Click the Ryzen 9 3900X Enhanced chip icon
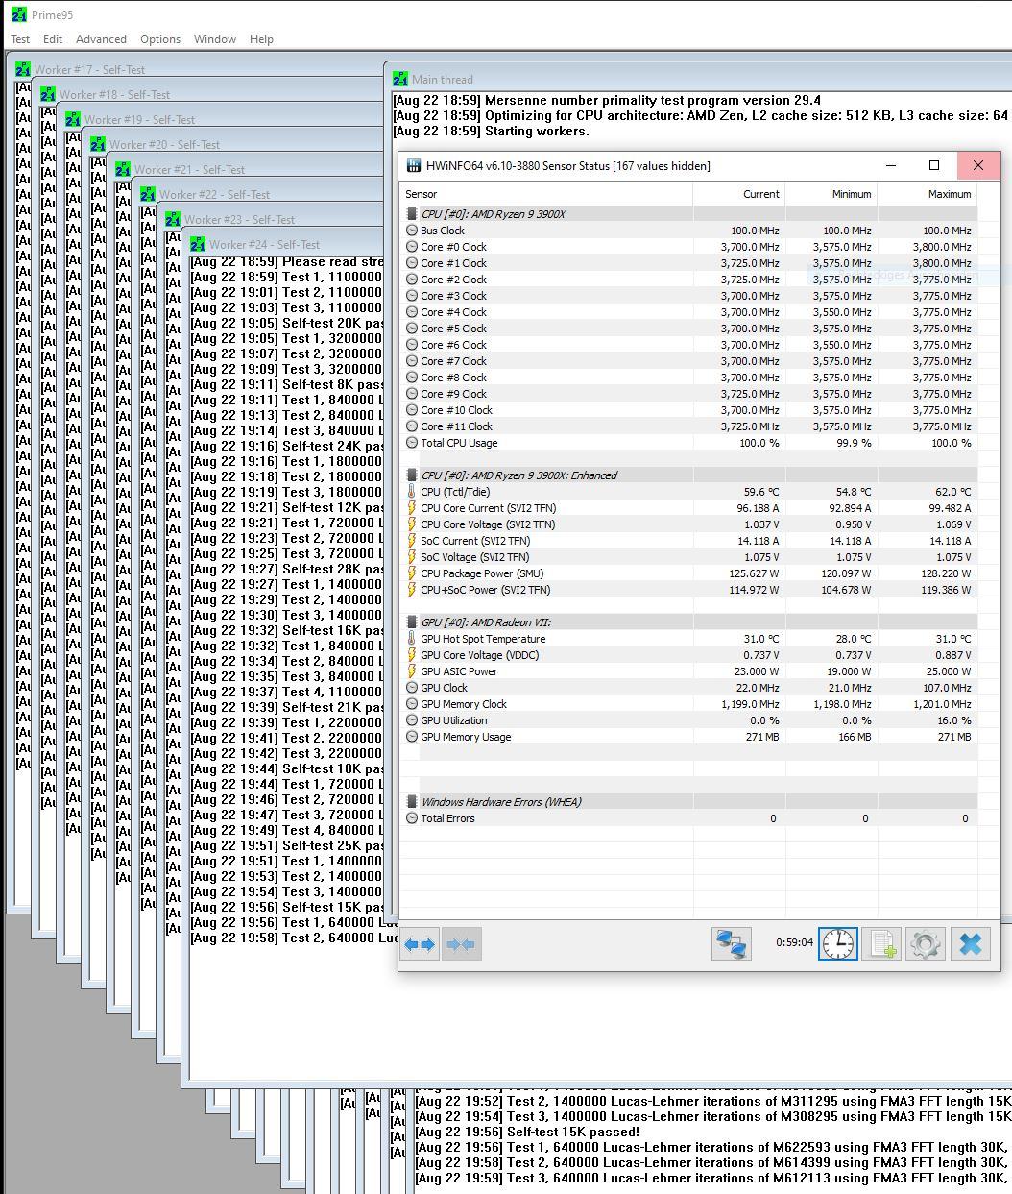 [412, 475]
